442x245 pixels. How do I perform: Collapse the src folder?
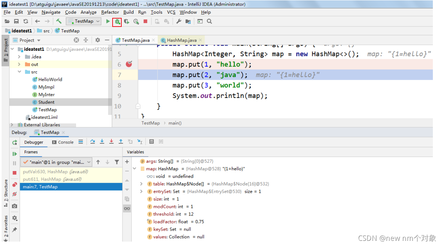tap(19, 72)
